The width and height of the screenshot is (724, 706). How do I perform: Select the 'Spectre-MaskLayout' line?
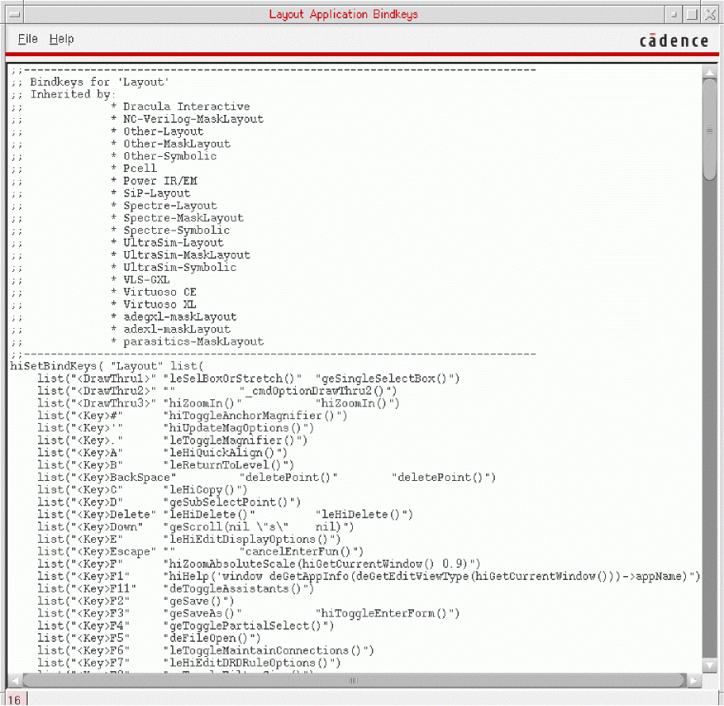coord(178,218)
